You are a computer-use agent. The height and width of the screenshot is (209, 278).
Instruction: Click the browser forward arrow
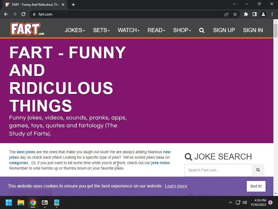[x=15, y=14]
